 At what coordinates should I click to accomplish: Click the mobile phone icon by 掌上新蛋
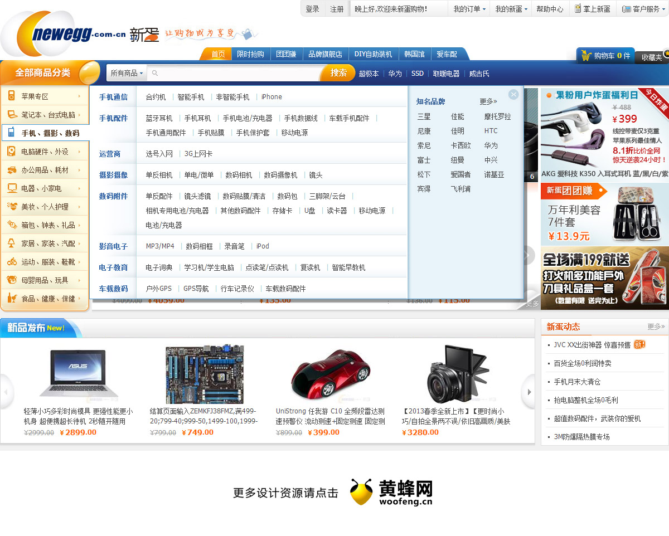click(578, 8)
